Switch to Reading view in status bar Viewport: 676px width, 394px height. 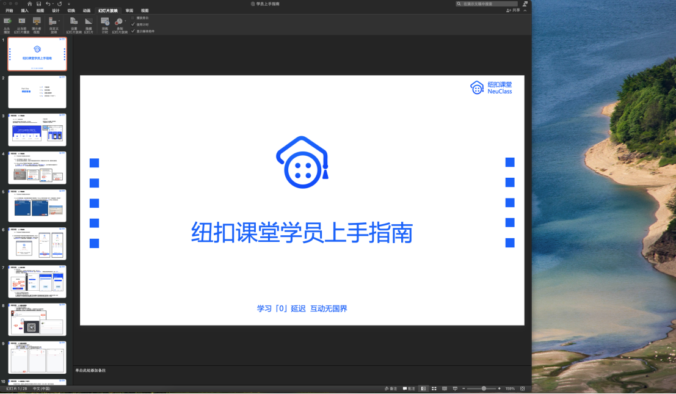(445, 389)
